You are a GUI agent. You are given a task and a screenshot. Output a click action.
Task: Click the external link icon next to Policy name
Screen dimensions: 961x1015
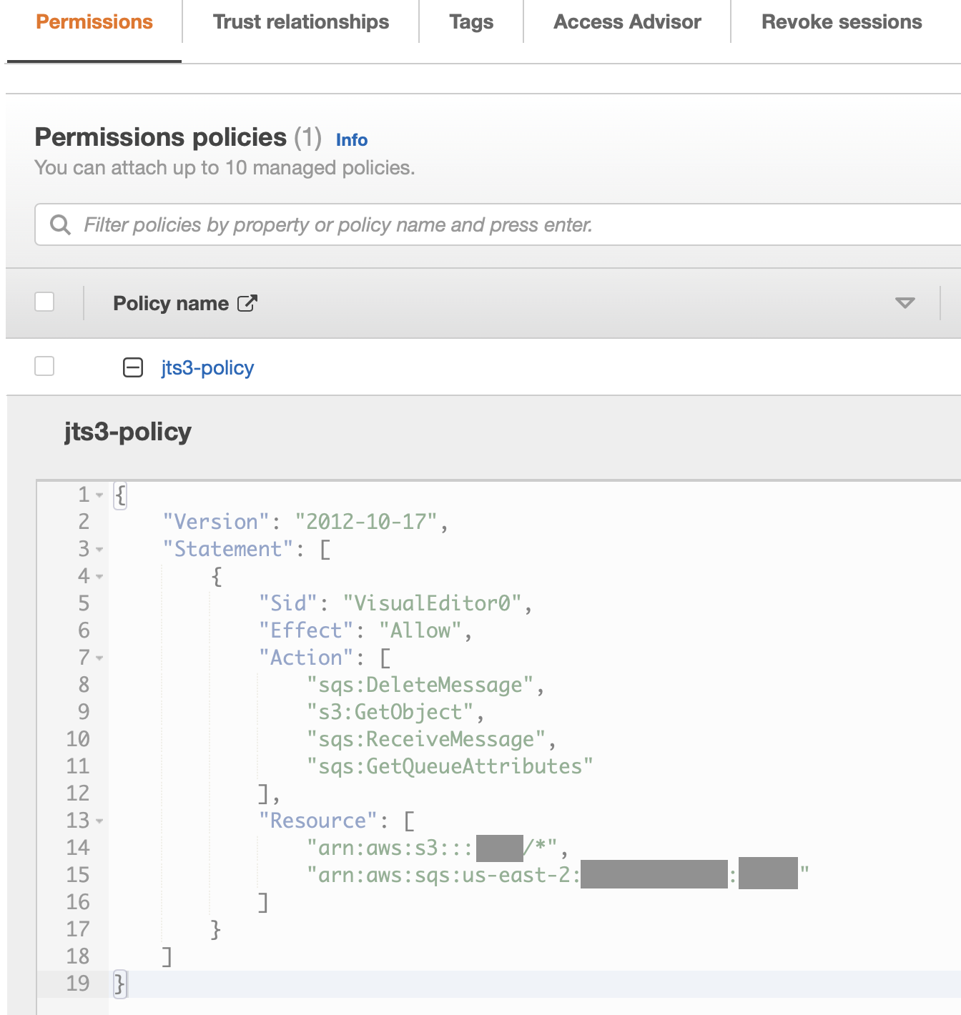pyautogui.click(x=247, y=303)
